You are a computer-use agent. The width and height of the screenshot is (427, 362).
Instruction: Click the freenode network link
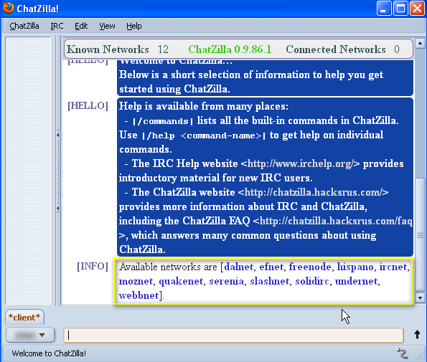click(310, 267)
